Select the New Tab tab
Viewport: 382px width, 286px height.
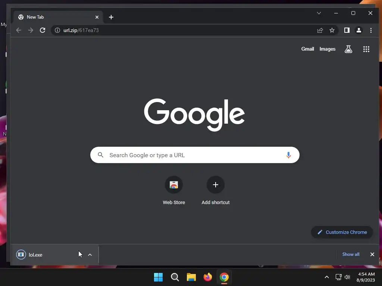[58, 17]
